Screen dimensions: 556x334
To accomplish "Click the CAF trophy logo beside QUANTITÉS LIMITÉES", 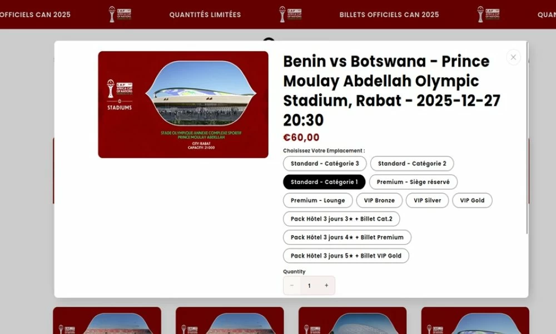I will 120,14.
